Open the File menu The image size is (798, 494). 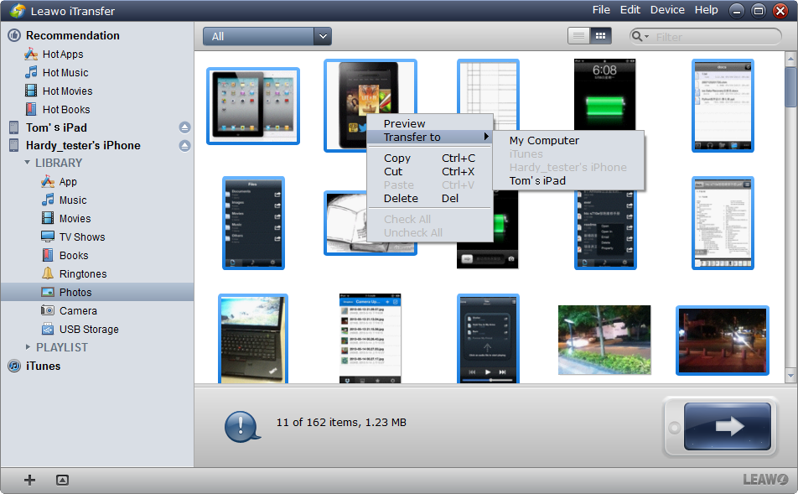(601, 10)
